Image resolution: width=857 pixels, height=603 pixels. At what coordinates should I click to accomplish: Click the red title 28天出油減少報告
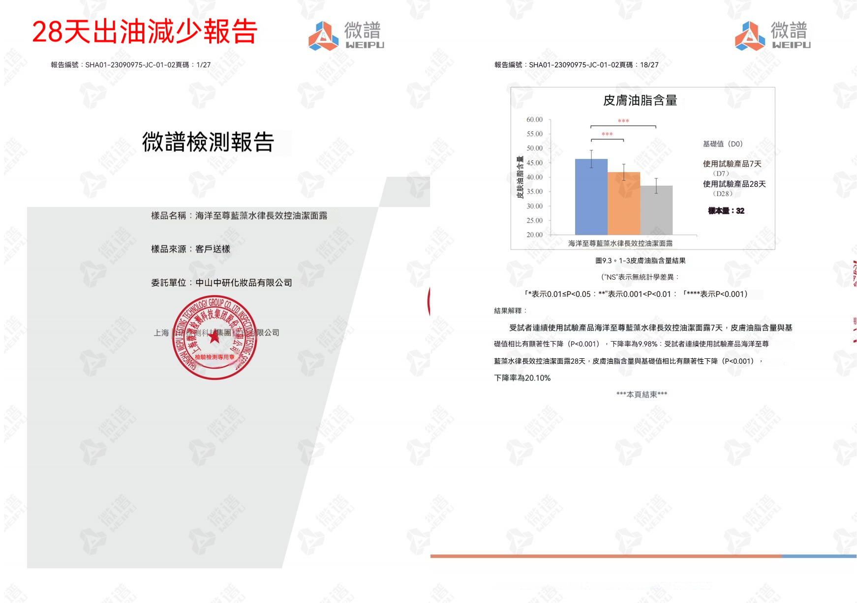click(x=145, y=32)
